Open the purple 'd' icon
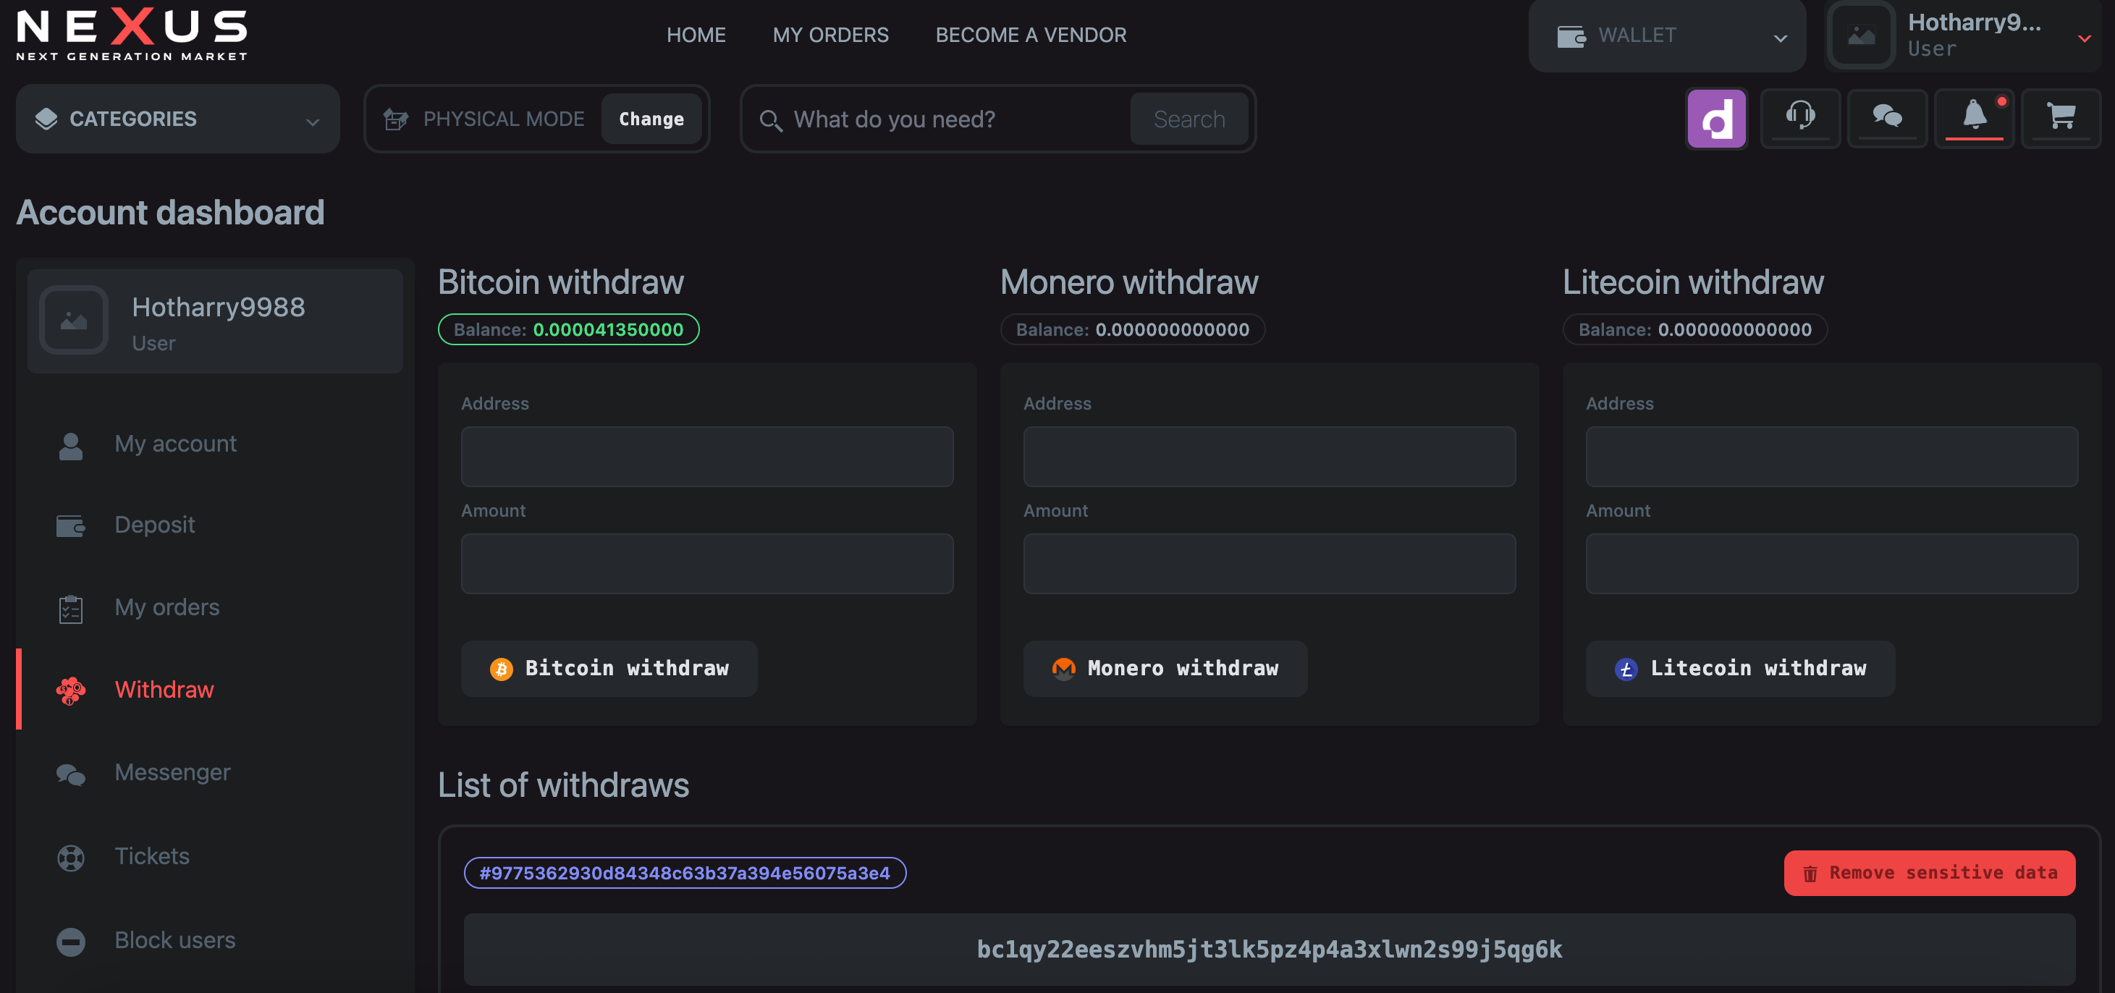2115x993 pixels. tap(1716, 119)
